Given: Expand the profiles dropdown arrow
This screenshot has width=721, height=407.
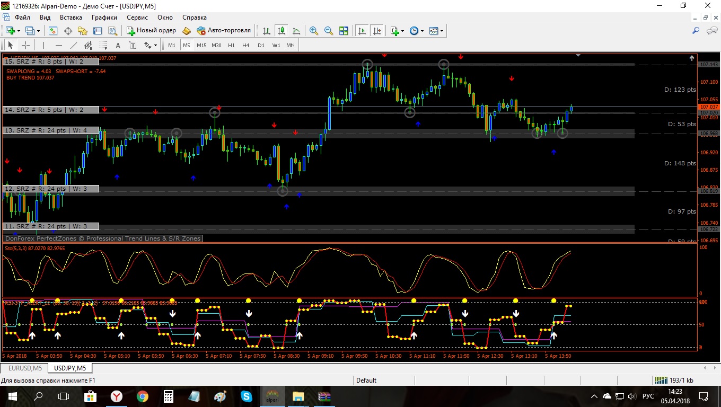Looking at the screenshot, I should (38, 31).
